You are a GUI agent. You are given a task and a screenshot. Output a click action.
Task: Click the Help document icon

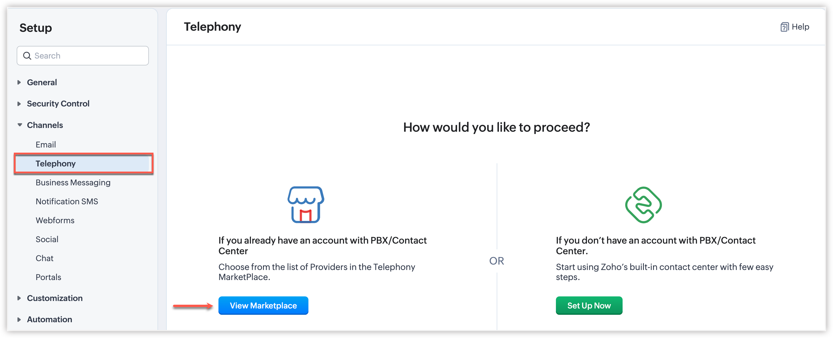[x=784, y=27]
